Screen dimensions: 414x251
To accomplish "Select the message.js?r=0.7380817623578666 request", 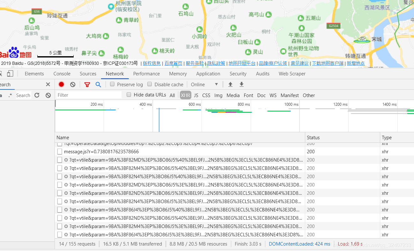I will (101, 152).
